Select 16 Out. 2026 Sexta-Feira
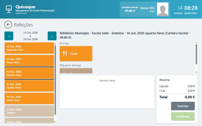The image size is (202, 126). (x=29, y=98)
